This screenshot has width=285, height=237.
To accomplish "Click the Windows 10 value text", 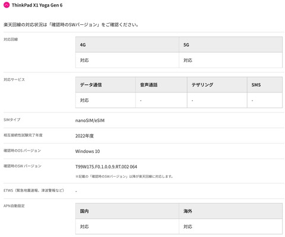I will pyautogui.click(x=87, y=151).
